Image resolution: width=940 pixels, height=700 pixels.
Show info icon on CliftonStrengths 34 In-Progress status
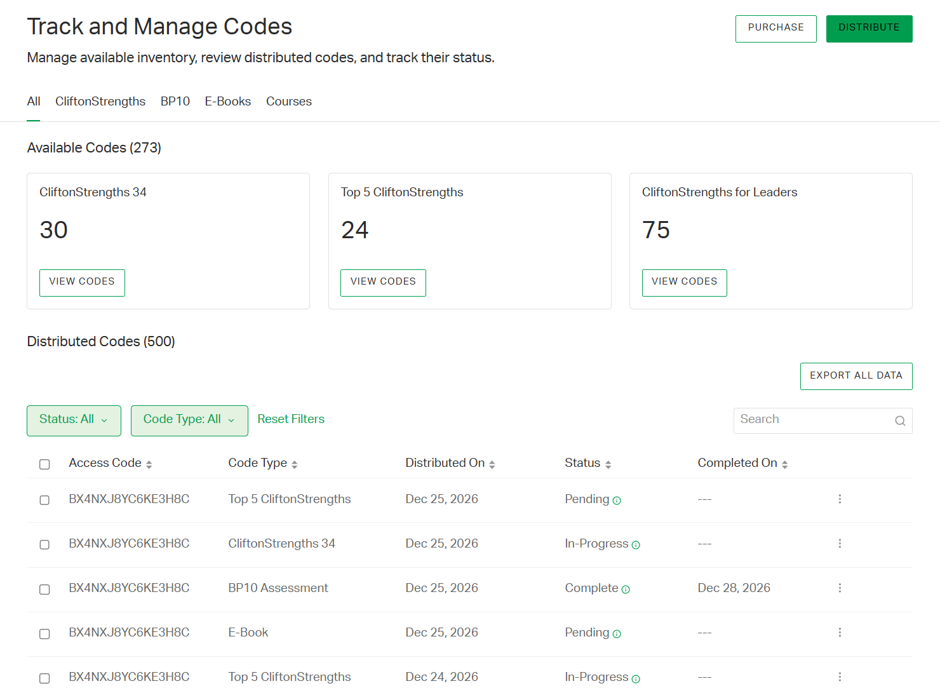tap(636, 545)
